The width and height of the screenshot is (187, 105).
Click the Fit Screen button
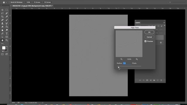pyautogui.click(x=37, y=2)
